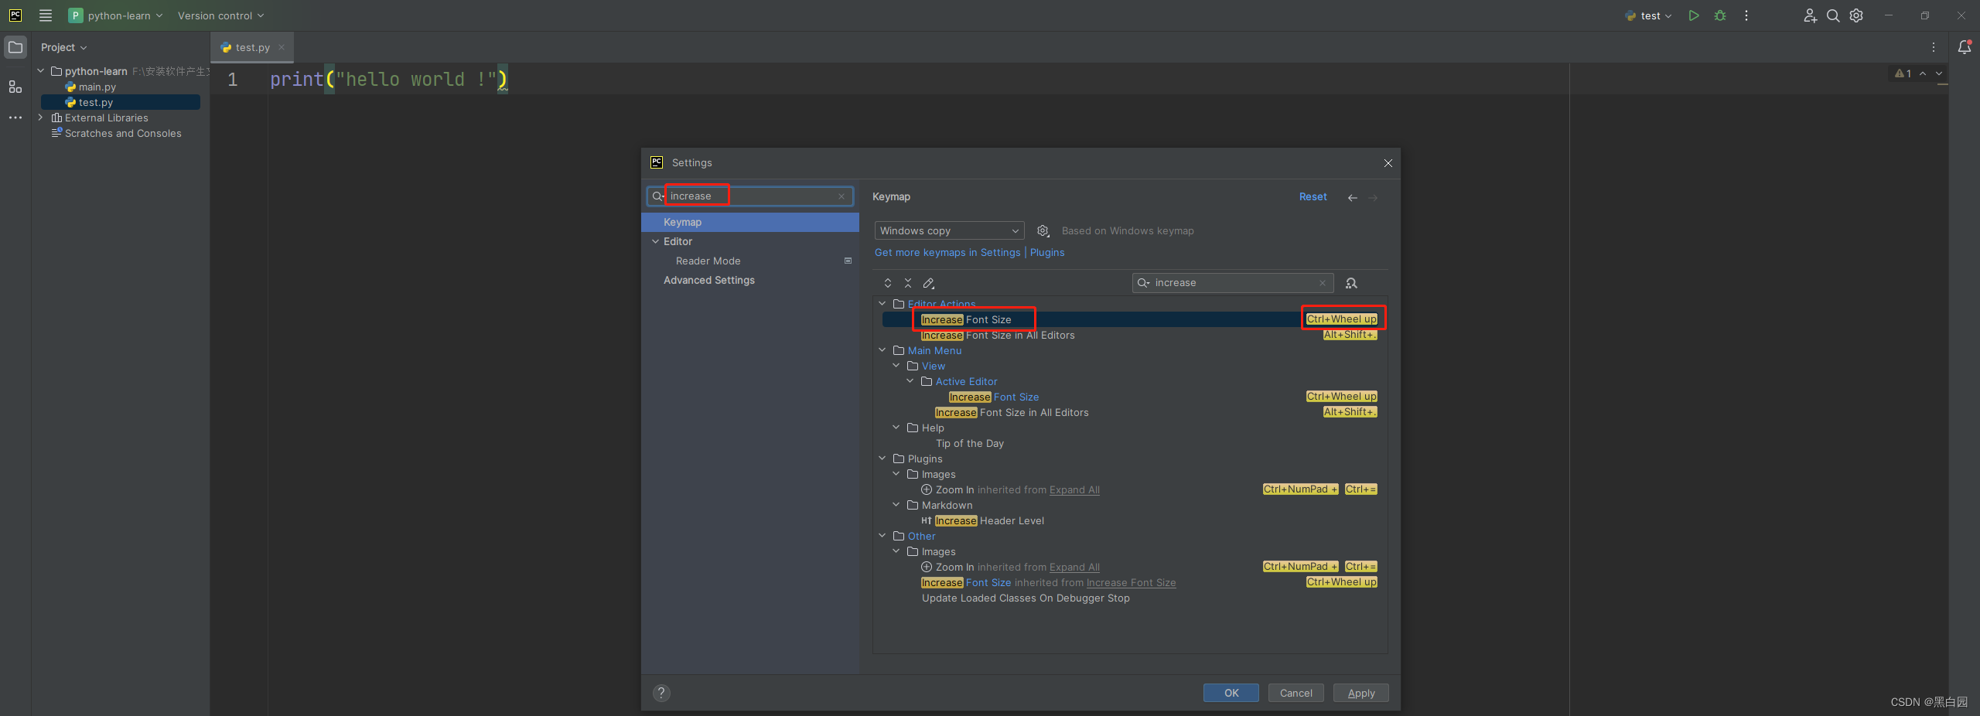This screenshot has width=1980, height=716.
Task: Go to previous highlighted warning
Action: coord(1923,73)
